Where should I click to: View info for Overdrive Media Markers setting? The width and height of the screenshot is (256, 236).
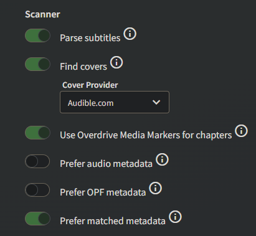click(x=241, y=131)
